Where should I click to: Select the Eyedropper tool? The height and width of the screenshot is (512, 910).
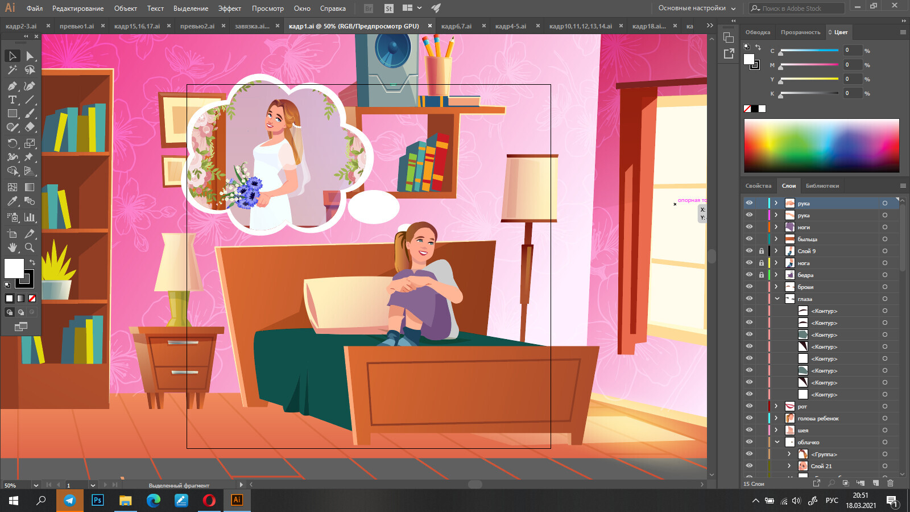pyautogui.click(x=12, y=201)
